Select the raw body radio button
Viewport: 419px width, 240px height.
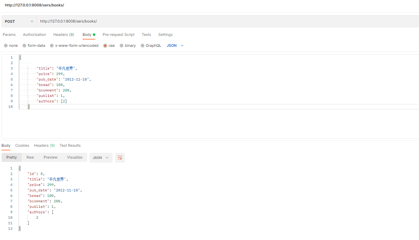105,46
